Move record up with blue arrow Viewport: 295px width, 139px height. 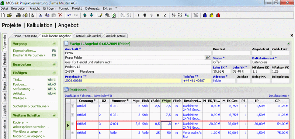coord(85,15)
